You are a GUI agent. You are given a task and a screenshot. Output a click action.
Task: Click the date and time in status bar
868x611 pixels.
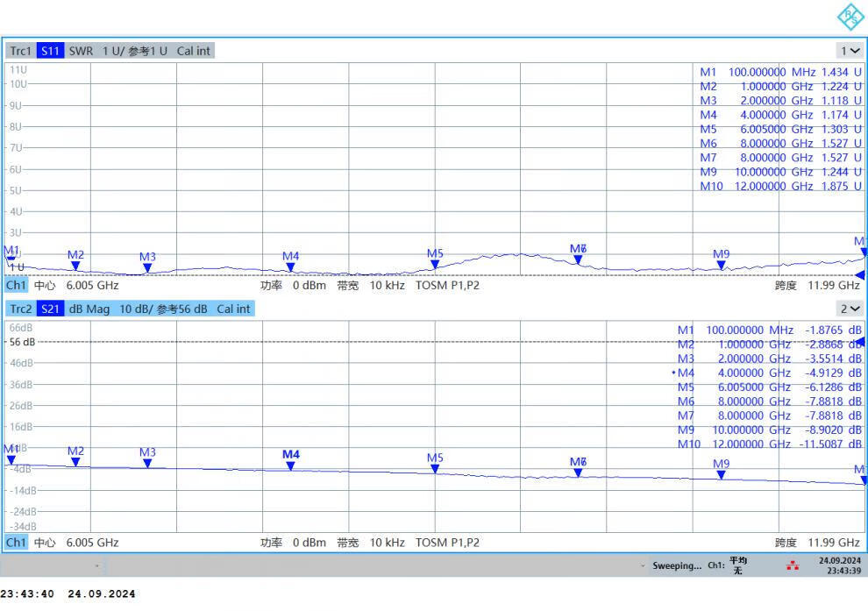point(840,565)
